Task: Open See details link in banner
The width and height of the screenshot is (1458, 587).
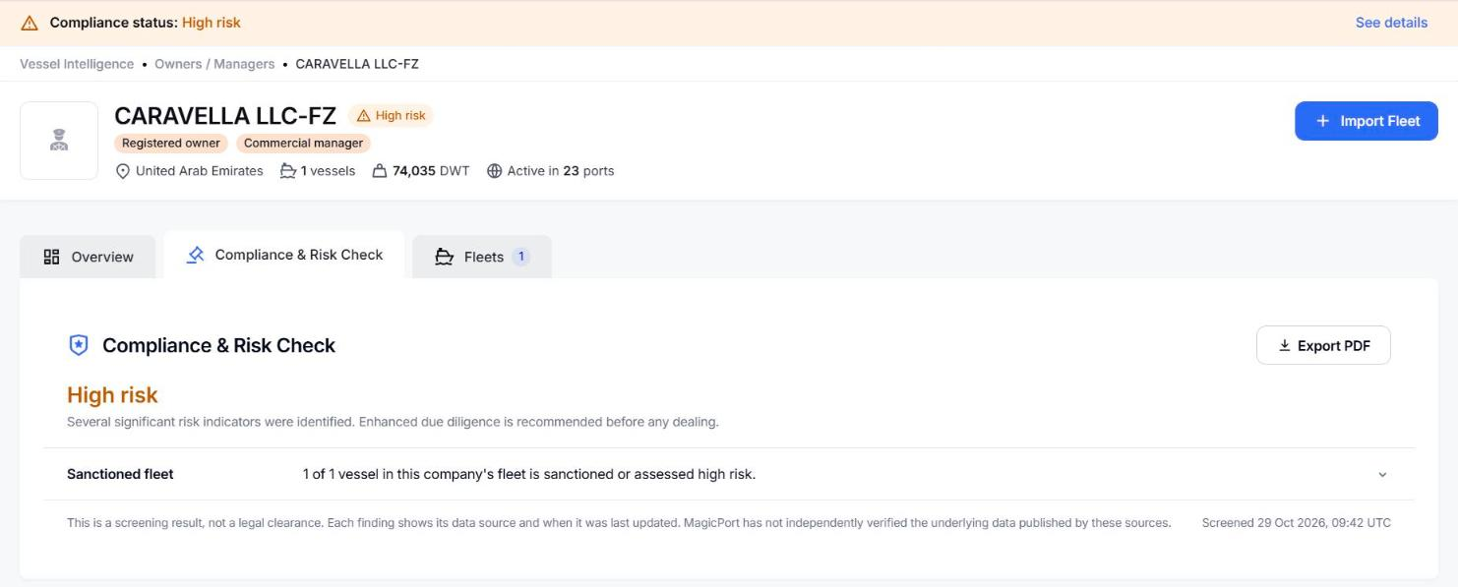Action: [1391, 23]
